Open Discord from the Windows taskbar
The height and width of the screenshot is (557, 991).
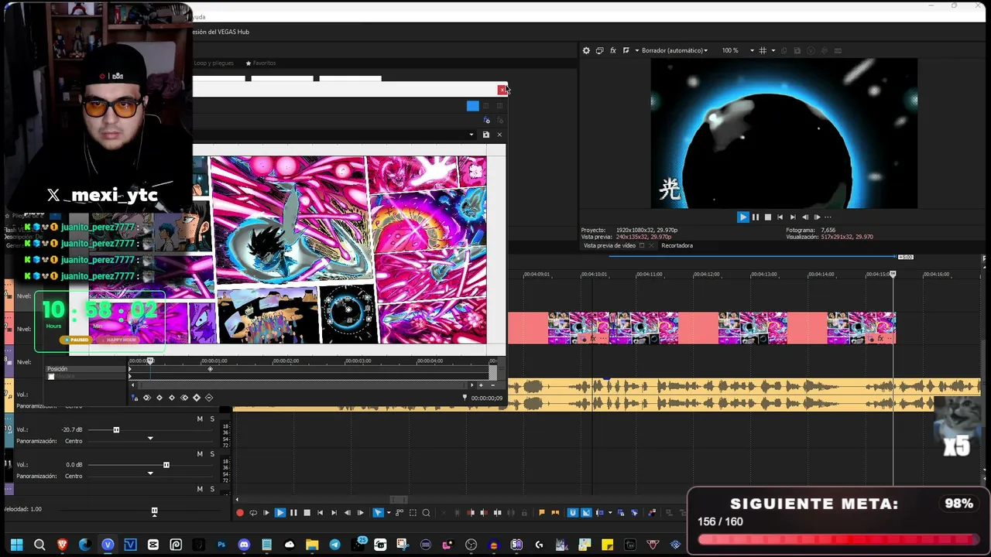tap(244, 545)
